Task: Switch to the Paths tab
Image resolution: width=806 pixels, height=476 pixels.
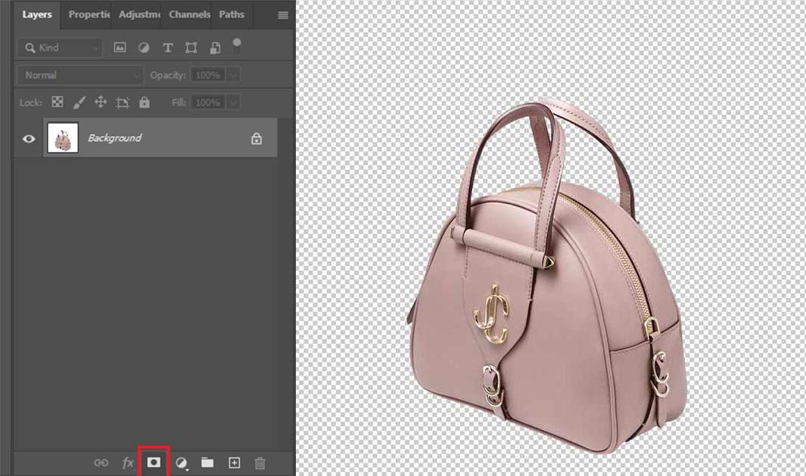Action: (x=232, y=14)
